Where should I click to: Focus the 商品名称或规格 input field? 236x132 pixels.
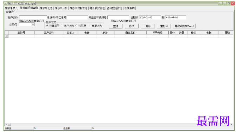click(118, 18)
